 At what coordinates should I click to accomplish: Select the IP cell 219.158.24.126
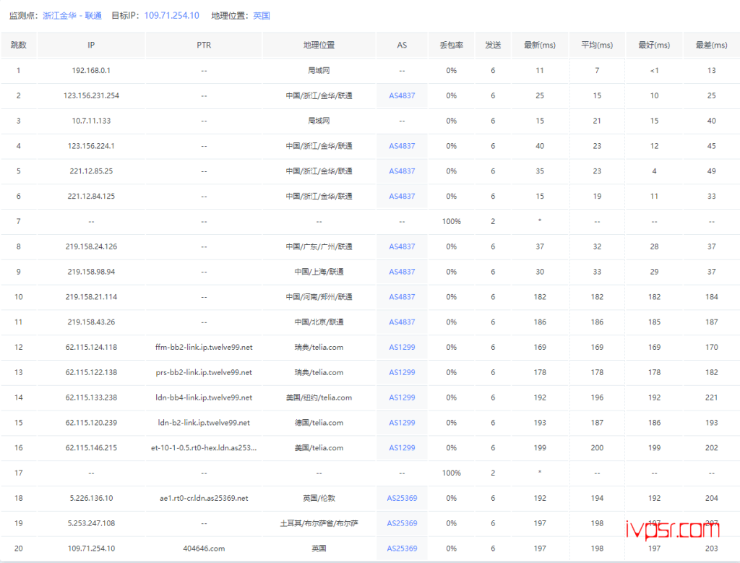click(91, 247)
